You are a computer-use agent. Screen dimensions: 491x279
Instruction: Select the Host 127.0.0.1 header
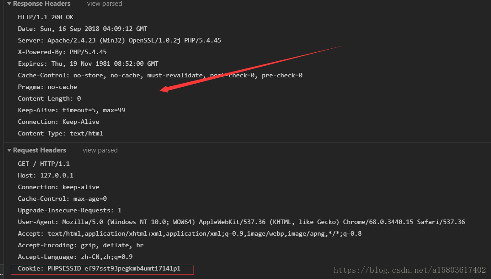click(43, 175)
